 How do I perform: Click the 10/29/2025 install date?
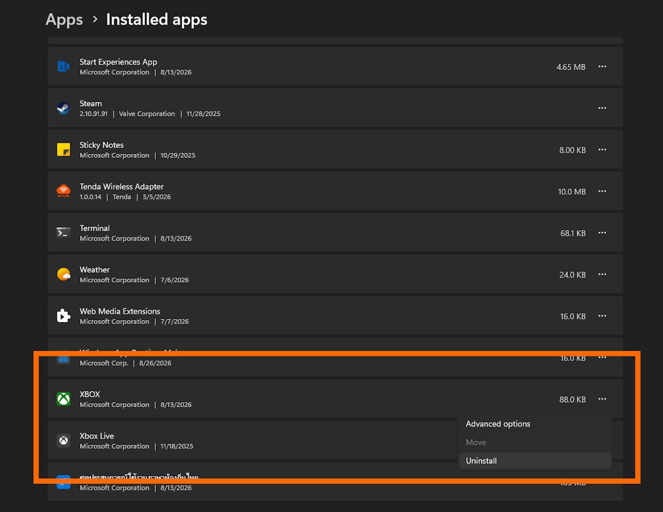tap(178, 156)
